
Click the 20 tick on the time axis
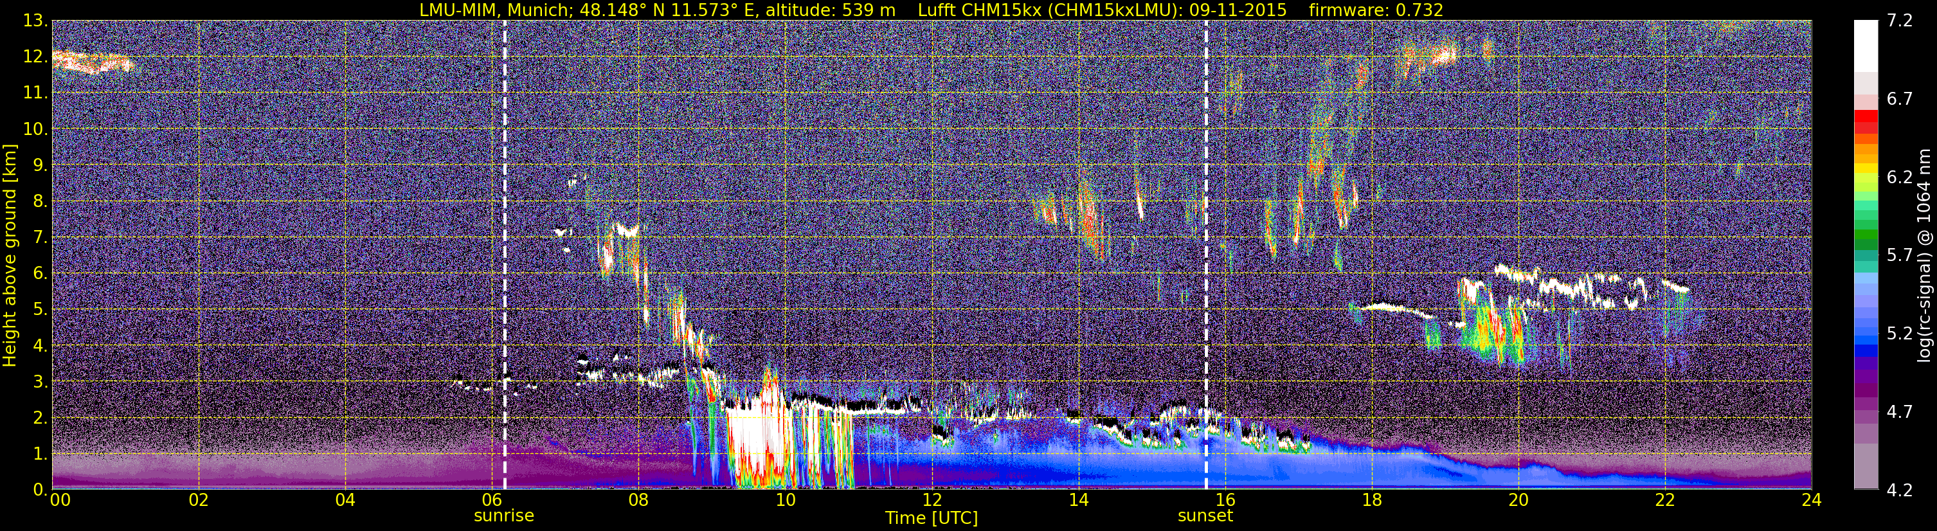pyautogui.click(x=1518, y=500)
